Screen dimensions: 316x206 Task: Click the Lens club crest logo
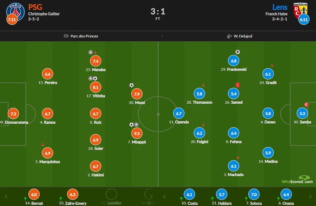point(300,10)
